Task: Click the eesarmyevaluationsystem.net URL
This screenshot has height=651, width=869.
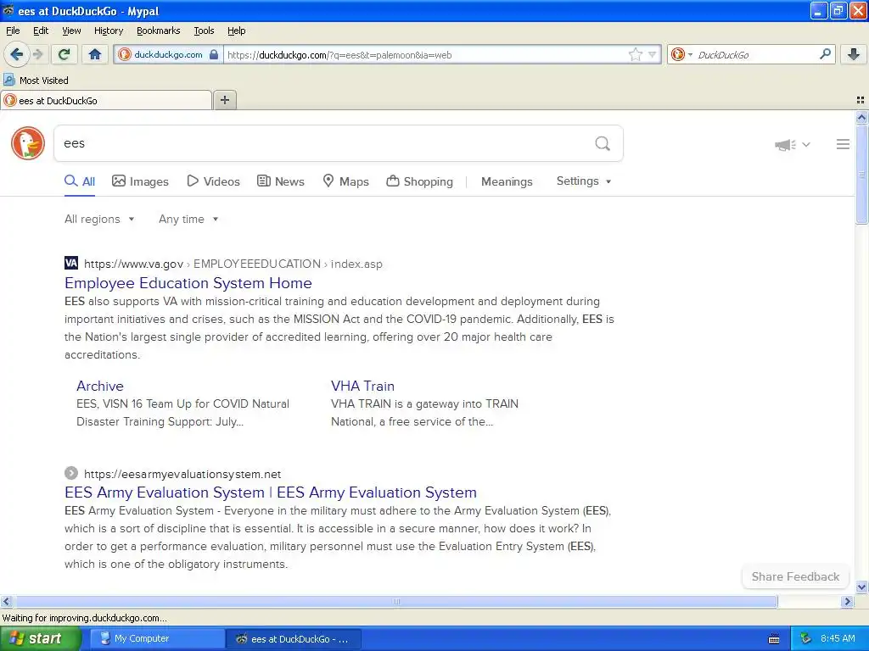Action: click(x=182, y=475)
